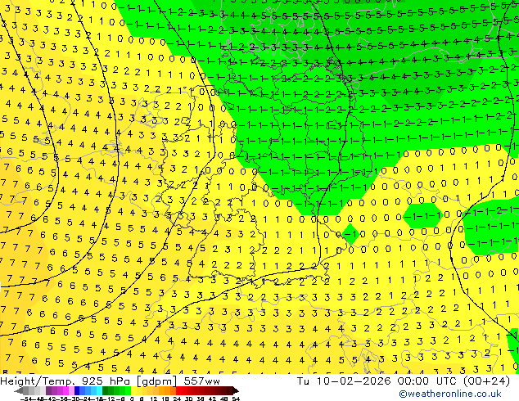Click the bright yellow legend swatch above 0
The height and width of the screenshot is (401, 519).
coord(133,390)
